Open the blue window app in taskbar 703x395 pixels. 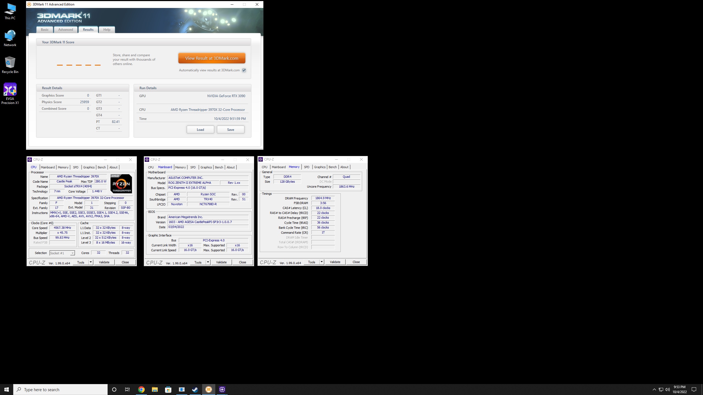click(x=182, y=390)
